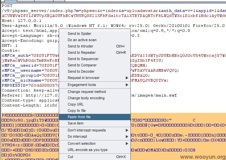This screenshot has width=226, height=160.
Task: Open Engagement tools menu entry
Action: pos(95,85)
